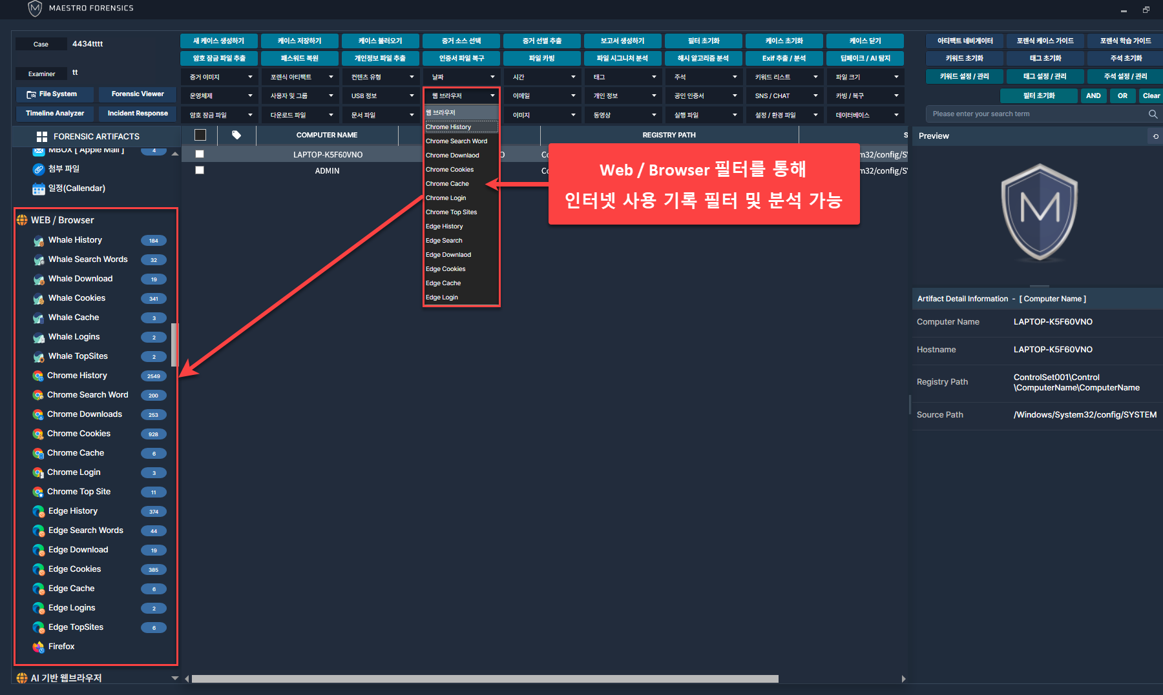This screenshot has height=695, width=1163.
Task: Click the Firefox icon in sidebar
Action: click(39, 647)
